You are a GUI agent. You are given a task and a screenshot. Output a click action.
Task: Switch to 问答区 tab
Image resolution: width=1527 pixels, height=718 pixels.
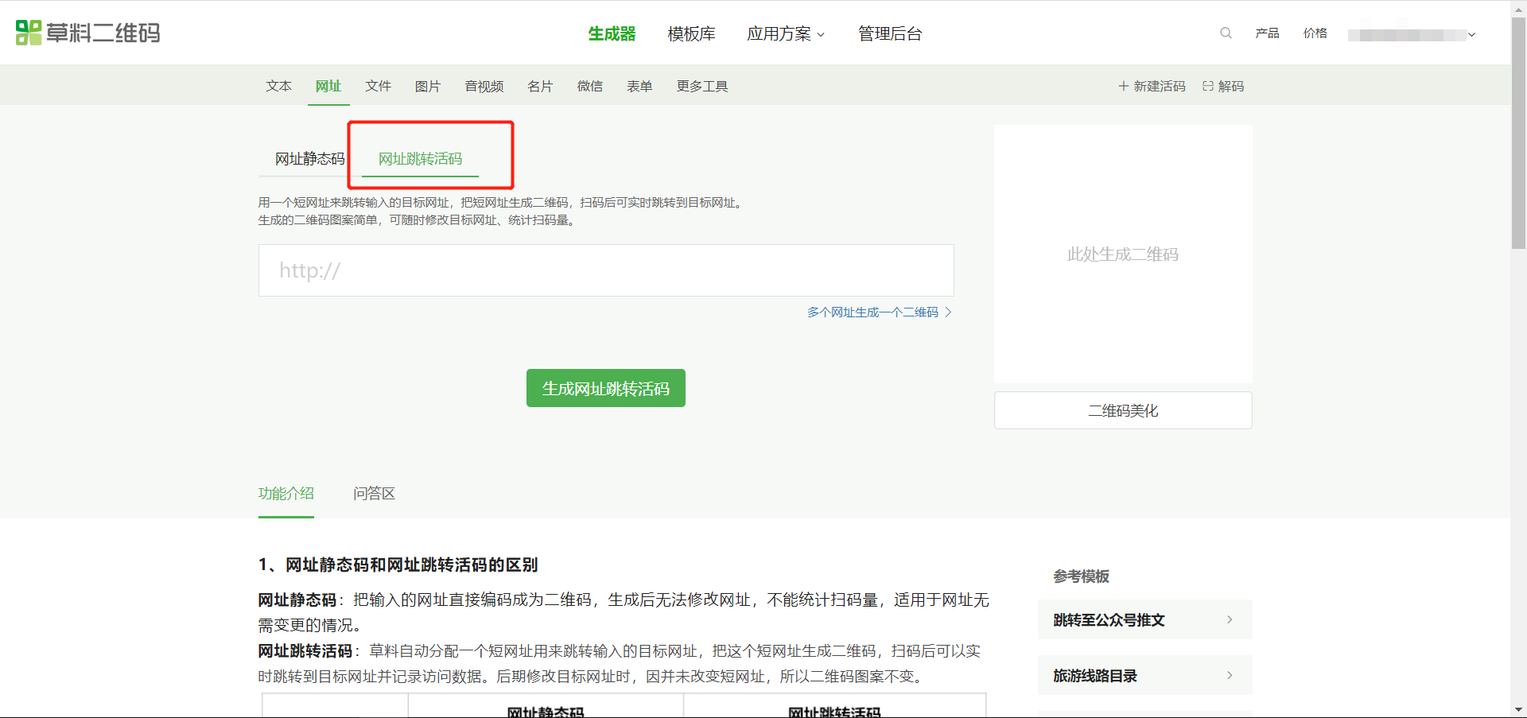[374, 494]
